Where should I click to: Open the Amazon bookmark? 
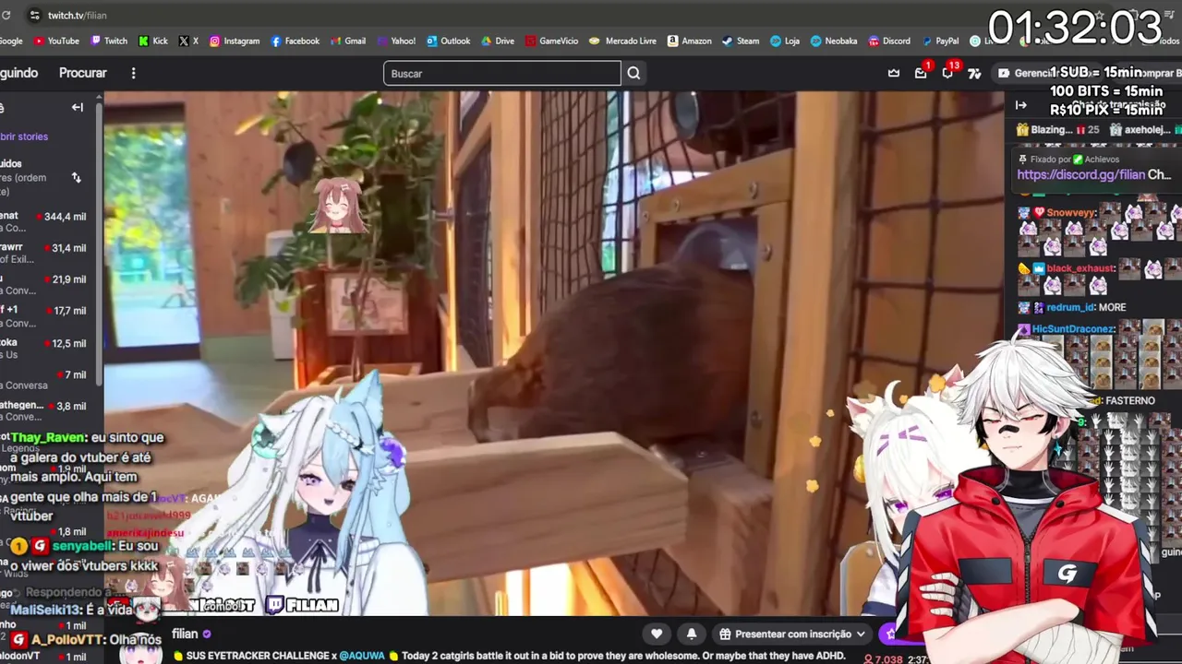(690, 41)
